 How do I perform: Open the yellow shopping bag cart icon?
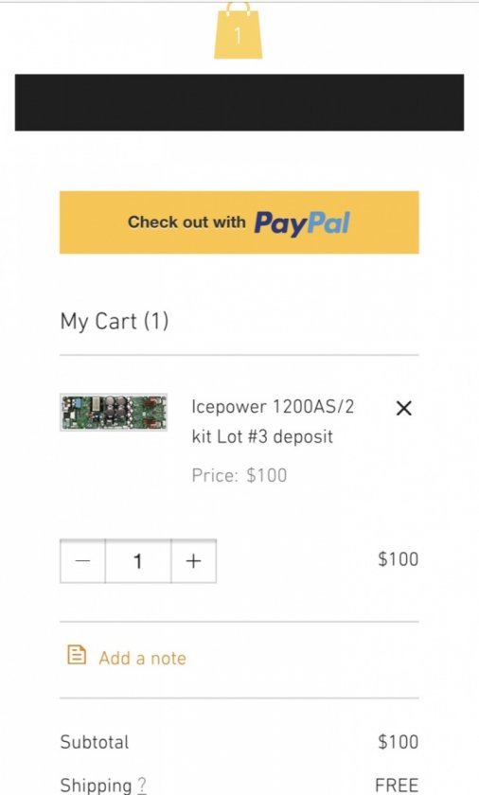(x=239, y=30)
